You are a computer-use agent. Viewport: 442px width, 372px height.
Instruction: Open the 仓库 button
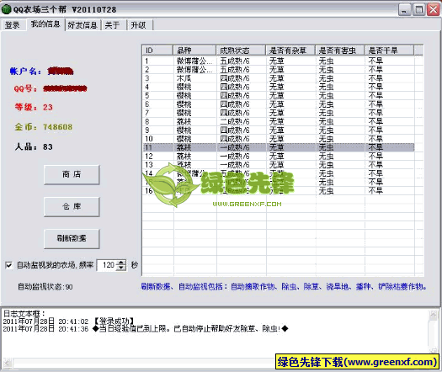(x=72, y=206)
